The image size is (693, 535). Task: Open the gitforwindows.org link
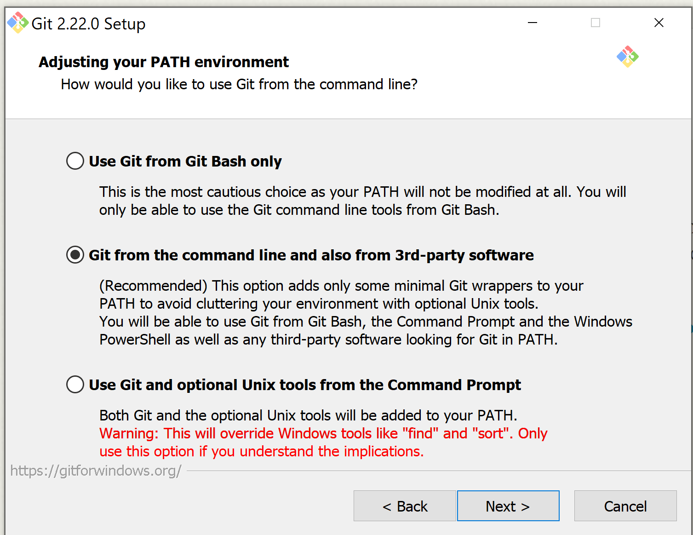(x=96, y=471)
